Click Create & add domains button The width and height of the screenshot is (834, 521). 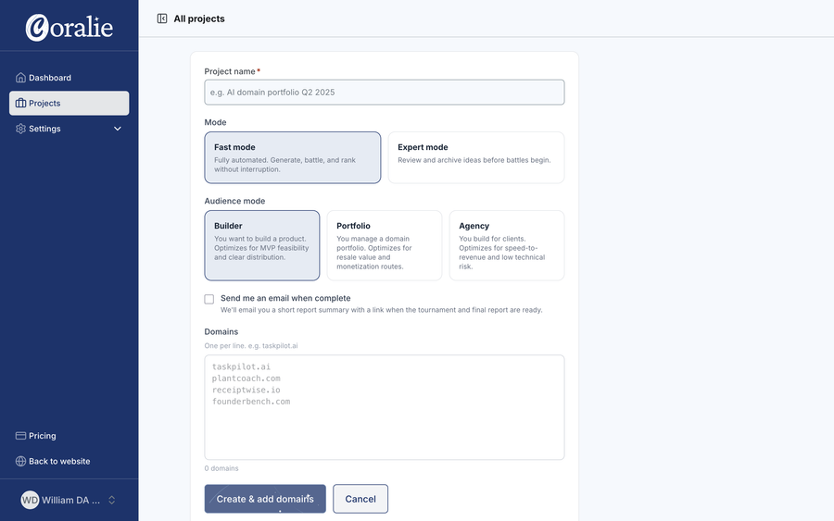pyautogui.click(x=265, y=499)
